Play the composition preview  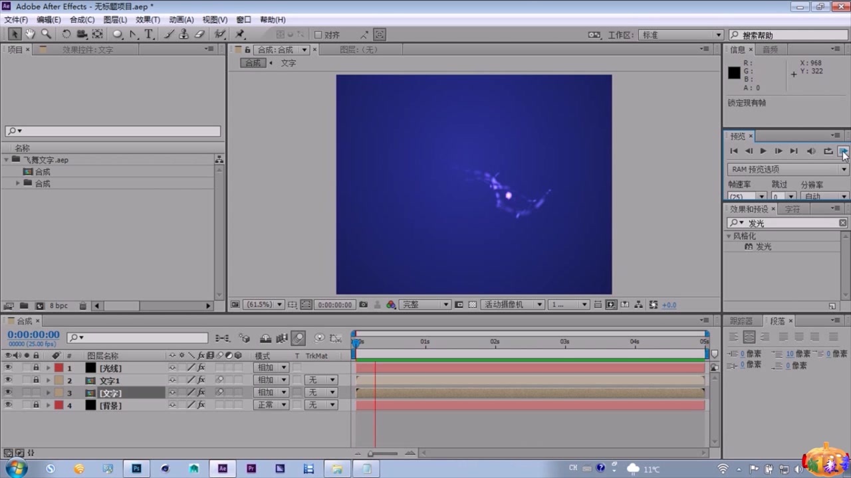(x=763, y=151)
